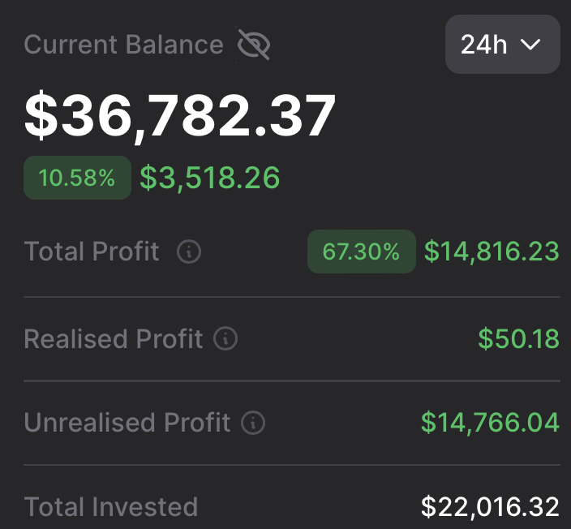The height and width of the screenshot is (529, 571).
Task: Select the Total Invested label
Action: pos(111,507)
